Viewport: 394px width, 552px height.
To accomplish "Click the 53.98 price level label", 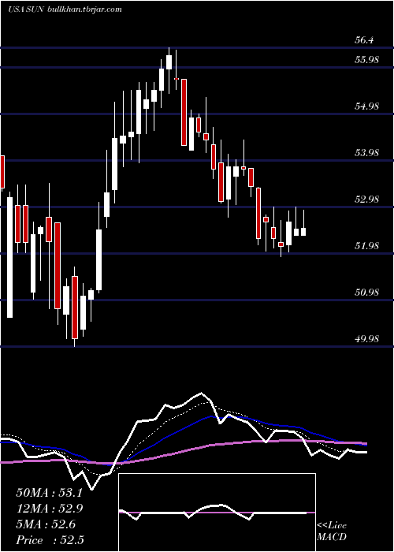I will (x=366, y=152).
